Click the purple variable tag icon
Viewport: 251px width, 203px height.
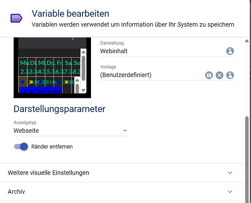click(x=16, y=18)
